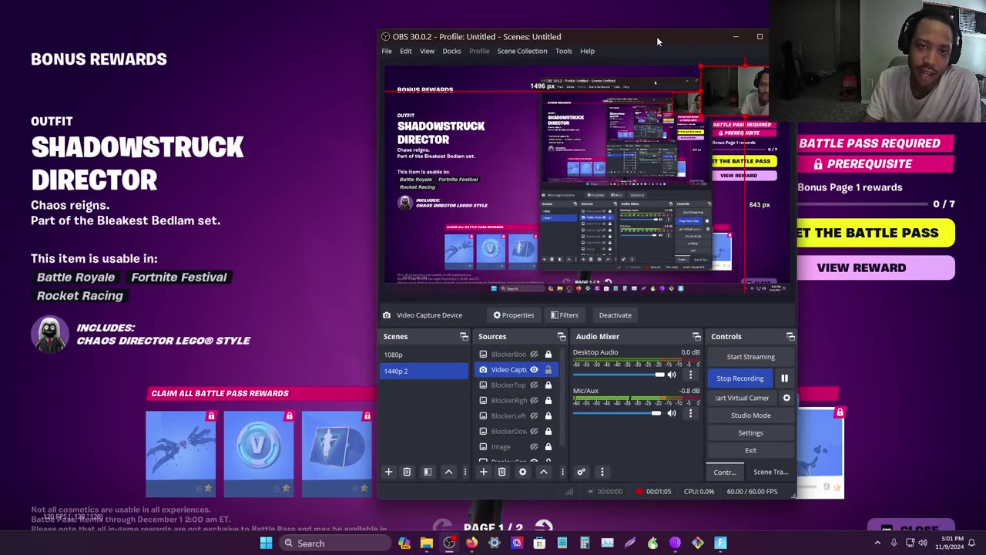Open Desktop Audio three-dot options menu
Screen dimensions: 986x555
click(690, 375)
